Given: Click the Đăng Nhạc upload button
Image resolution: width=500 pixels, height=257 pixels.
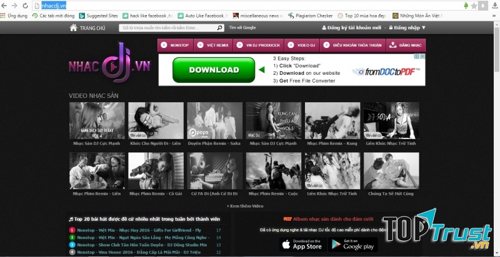Looking at the screenshot, I should click(x=406, y=45).
